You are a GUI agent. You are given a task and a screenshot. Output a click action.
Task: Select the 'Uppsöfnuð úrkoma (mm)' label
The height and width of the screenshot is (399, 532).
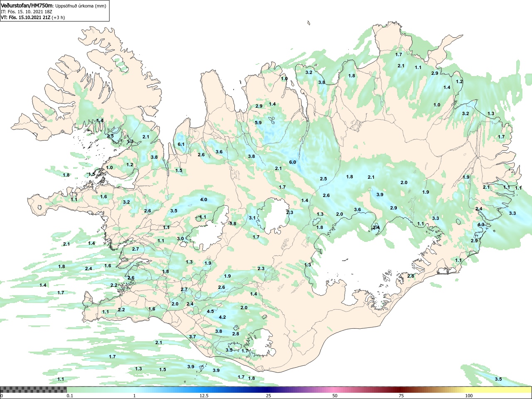[81, 6]
